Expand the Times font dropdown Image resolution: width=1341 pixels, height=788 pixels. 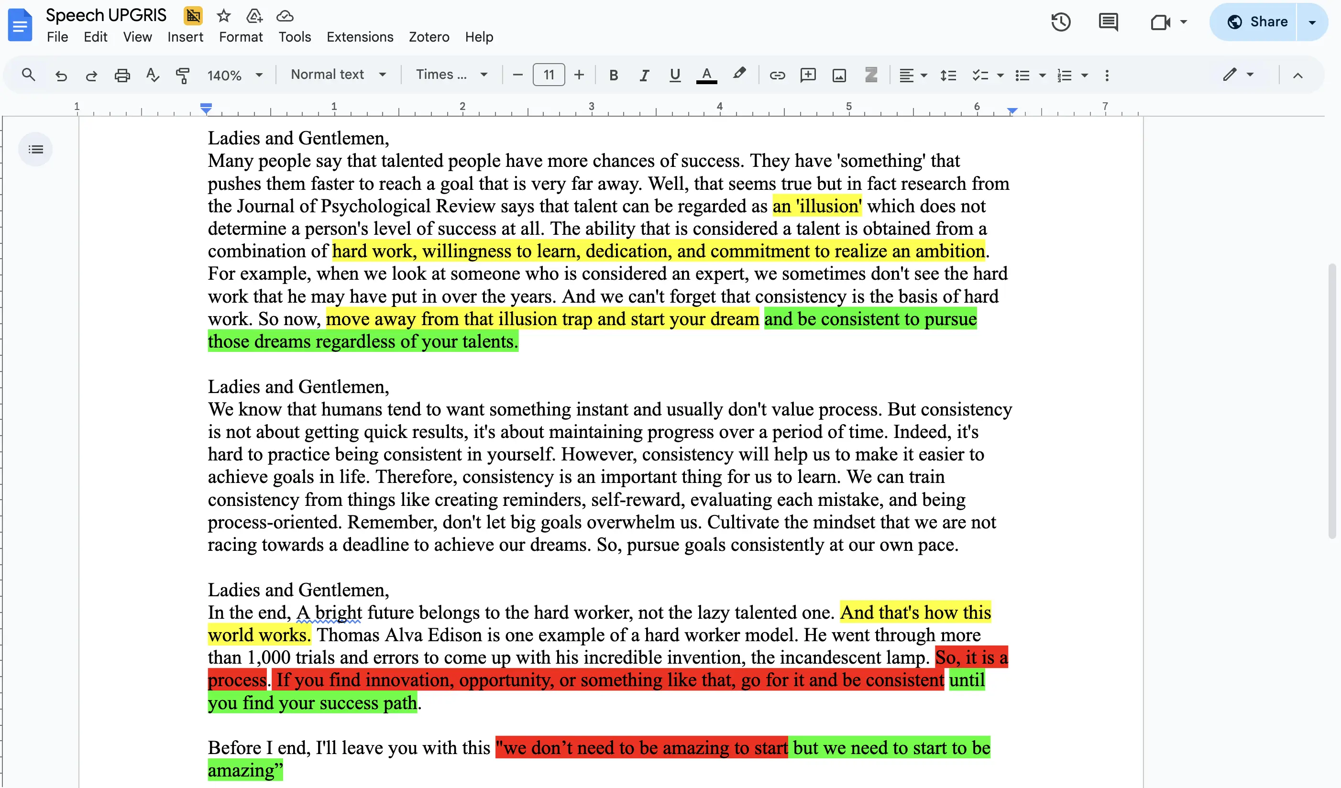(x=451, y=75)
